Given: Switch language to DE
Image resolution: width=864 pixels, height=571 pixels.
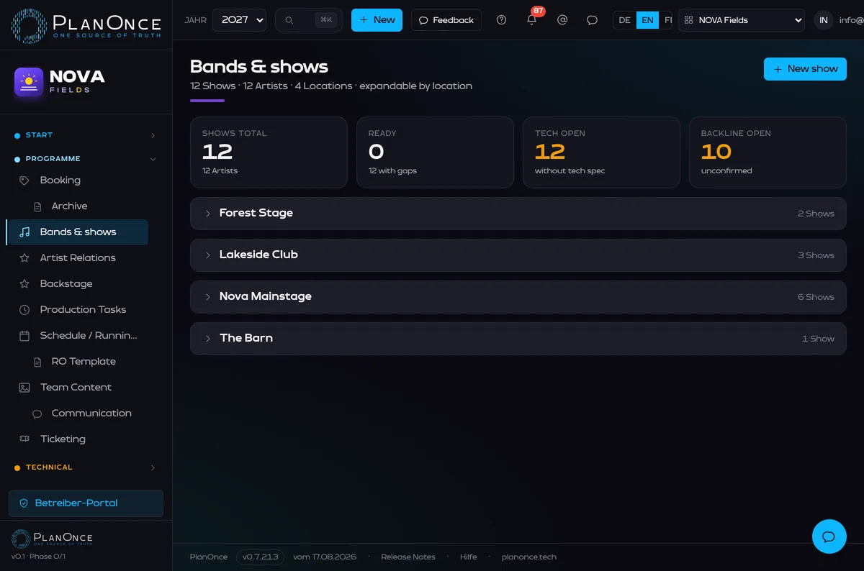Looking at the screenshot, I should click(x=624, y=20).
